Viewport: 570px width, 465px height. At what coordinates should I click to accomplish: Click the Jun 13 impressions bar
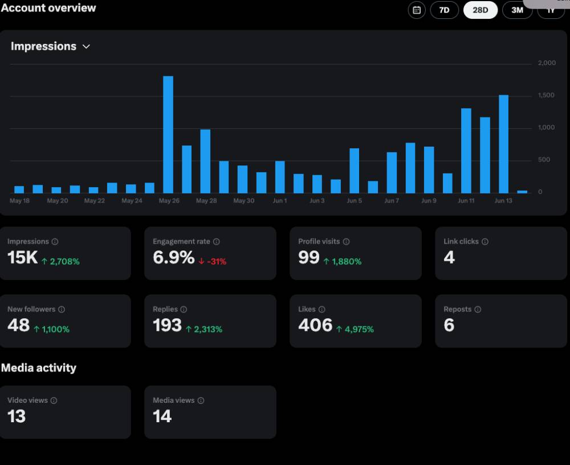pos(503,144)
